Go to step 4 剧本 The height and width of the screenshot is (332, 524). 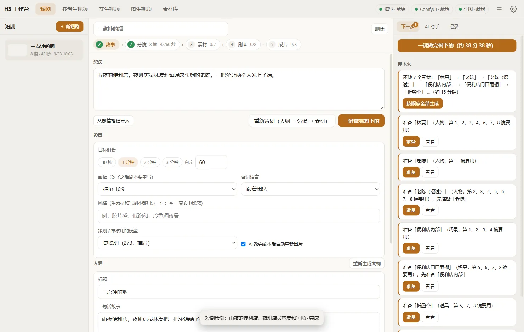tap(243, 45)
